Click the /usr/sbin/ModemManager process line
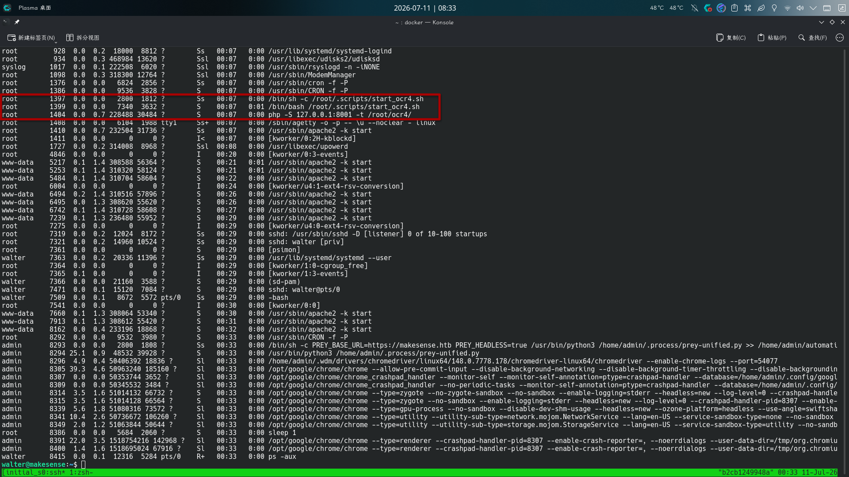The height and width of the screenshot is (477, 849). [179, 75]
